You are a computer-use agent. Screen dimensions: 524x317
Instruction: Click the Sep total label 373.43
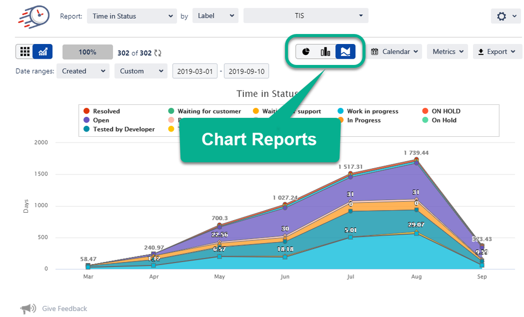click(482, 239)
